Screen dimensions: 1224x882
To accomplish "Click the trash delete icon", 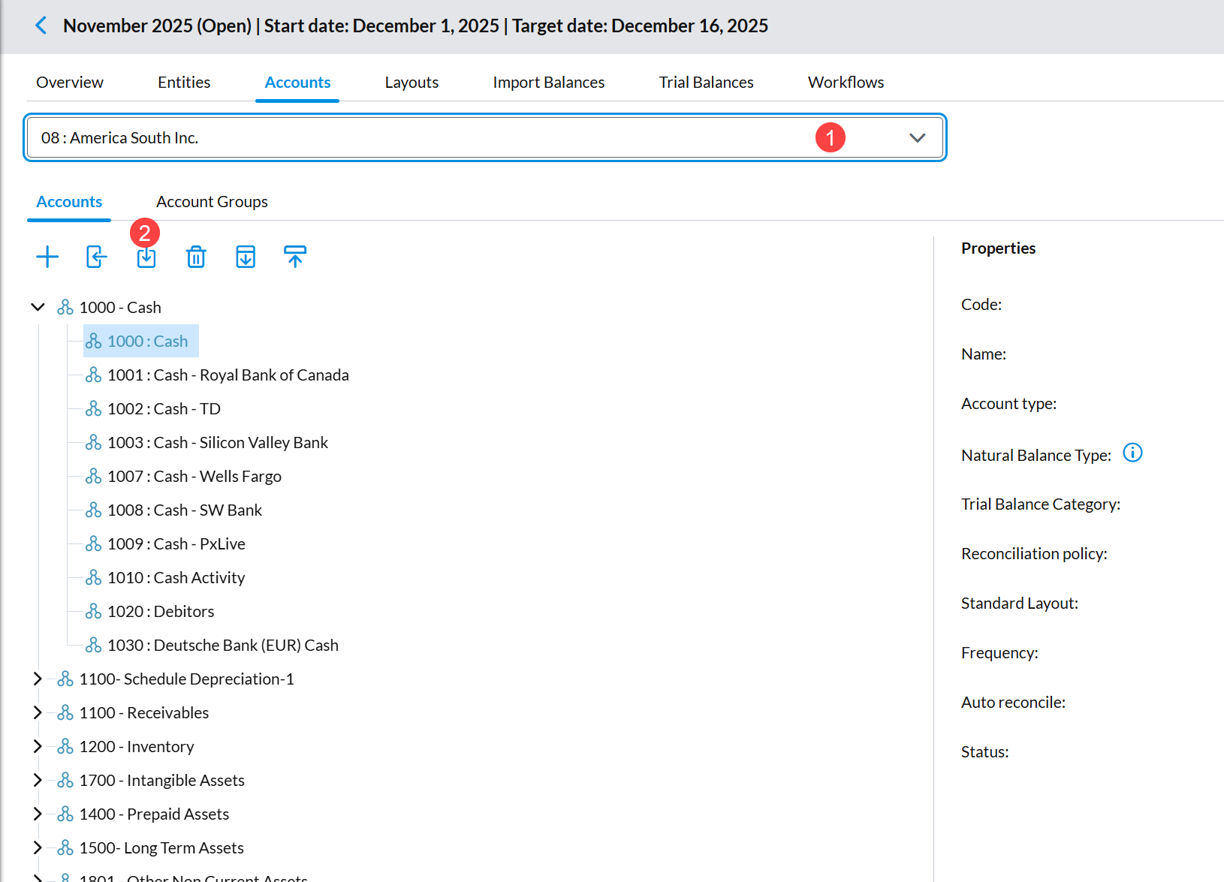I will [x=196, y=257].
